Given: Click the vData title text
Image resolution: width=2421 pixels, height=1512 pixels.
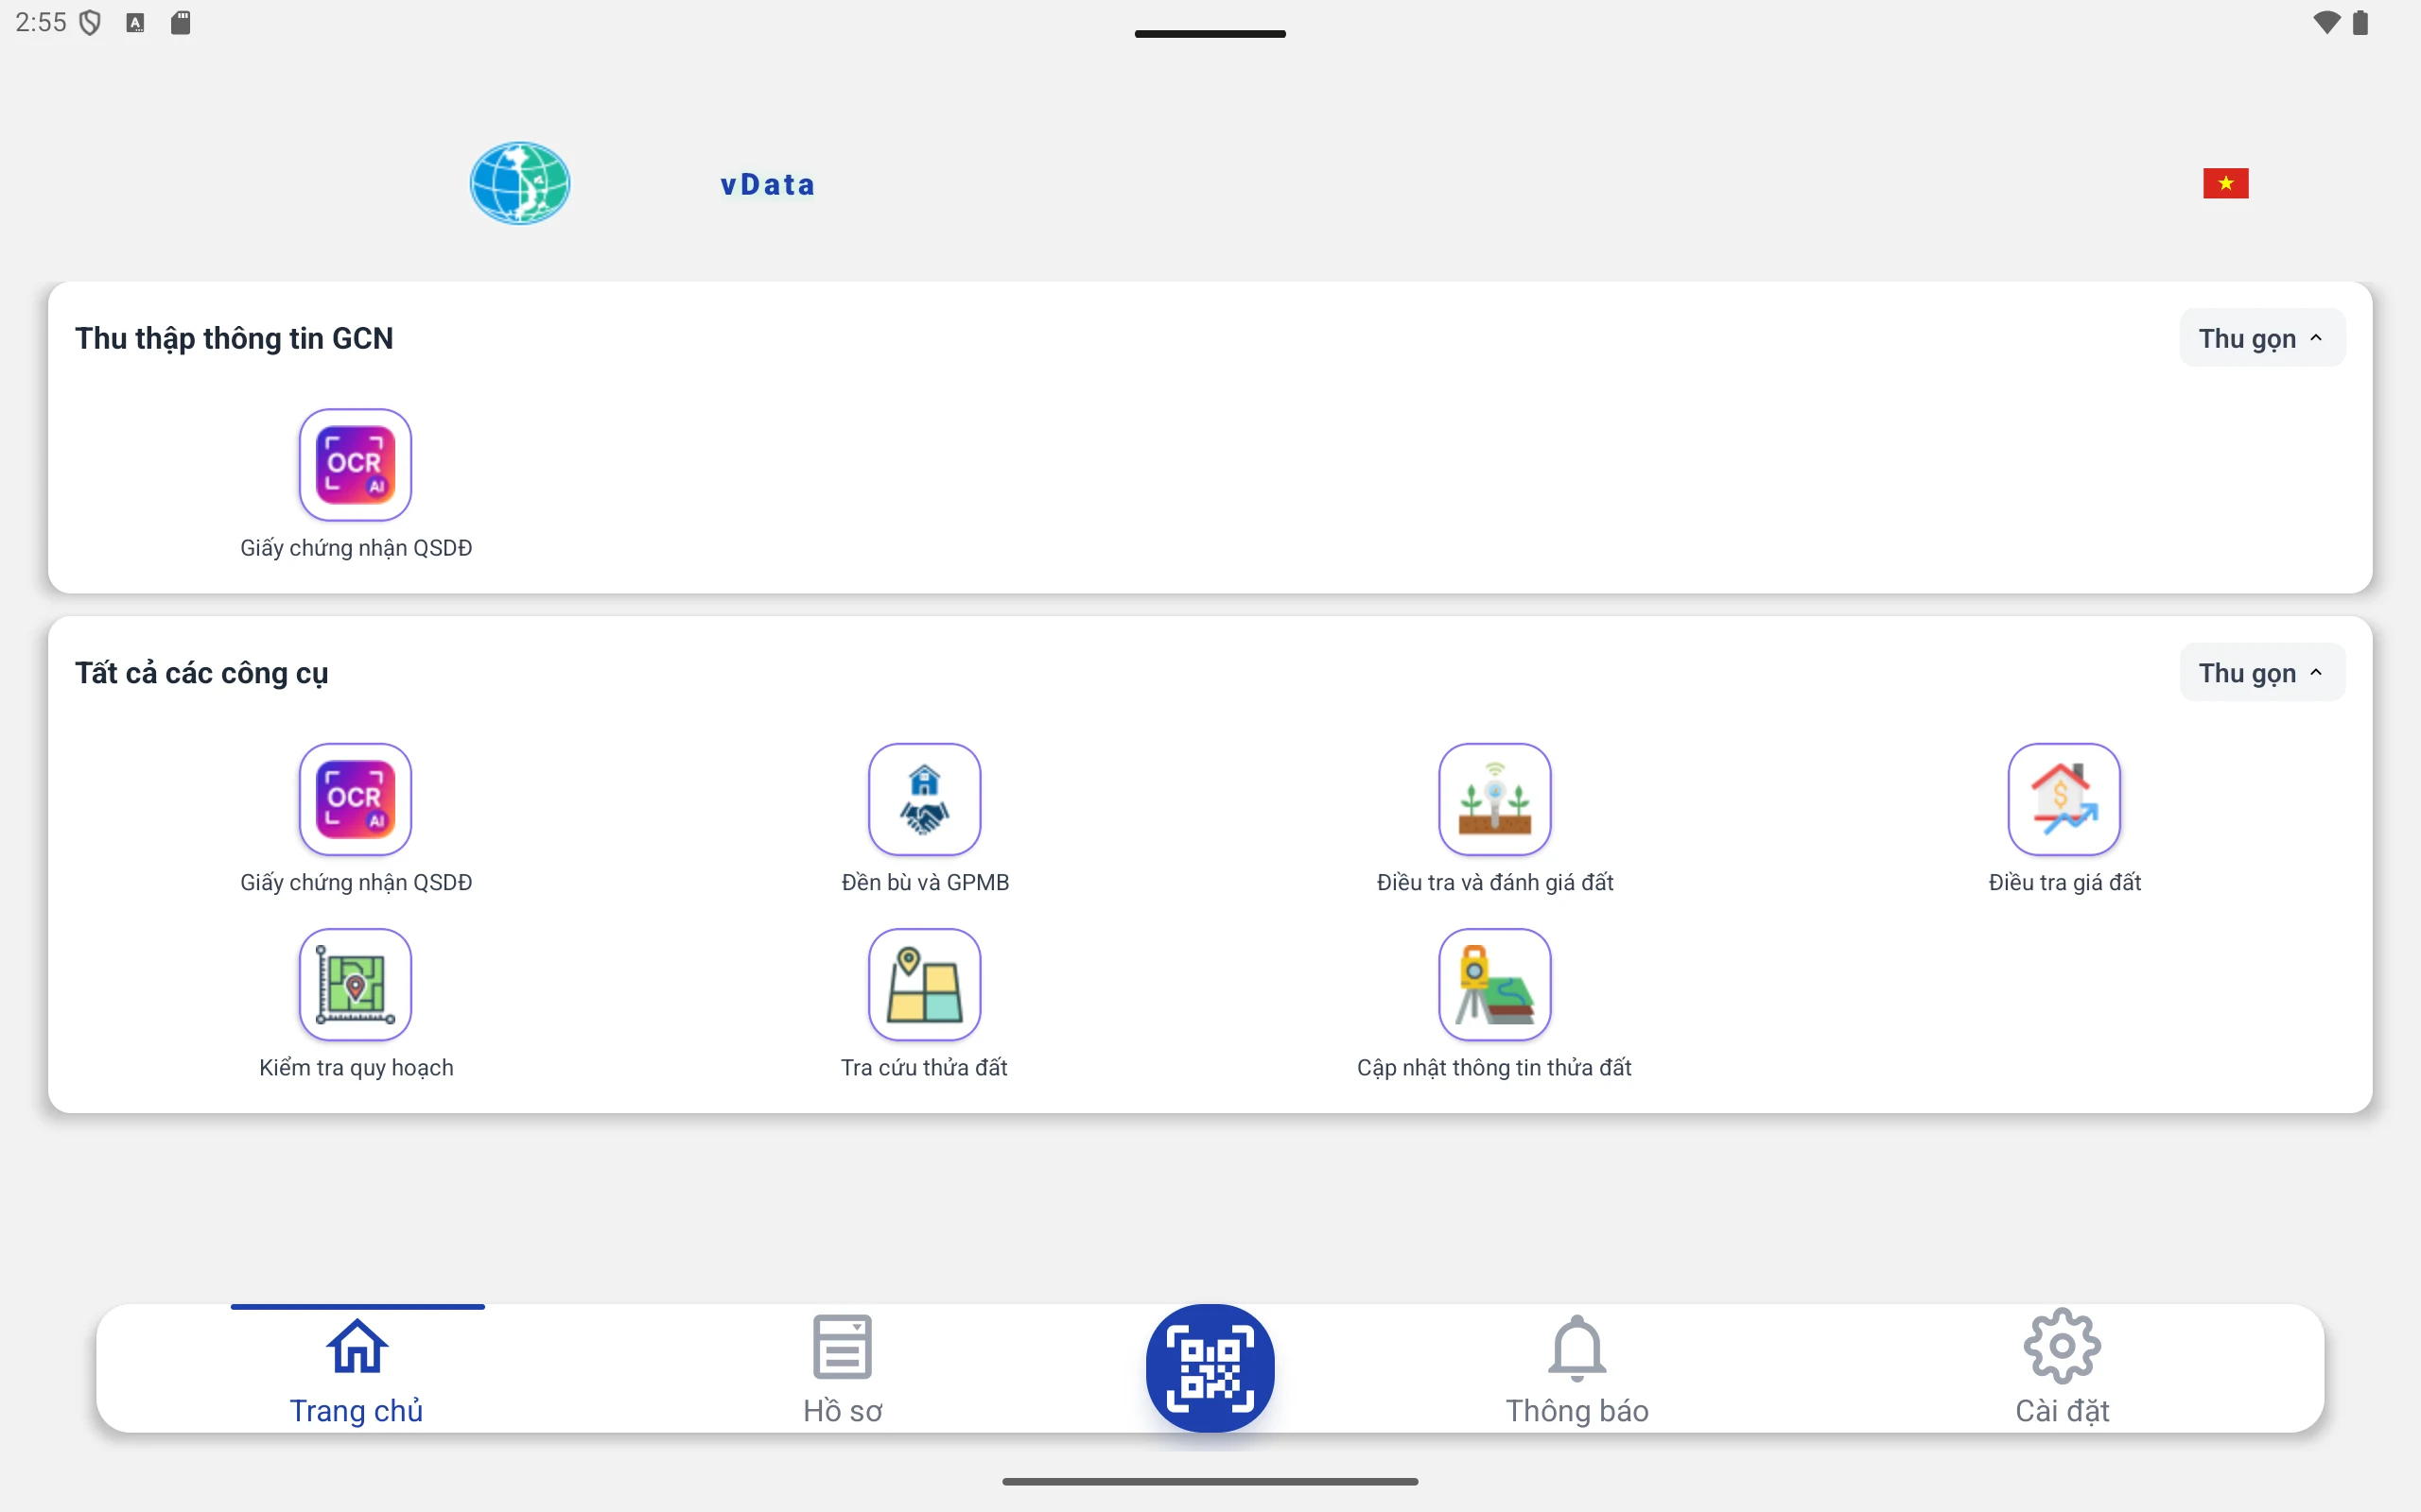Looking at the screenshot, I should 767,184.
